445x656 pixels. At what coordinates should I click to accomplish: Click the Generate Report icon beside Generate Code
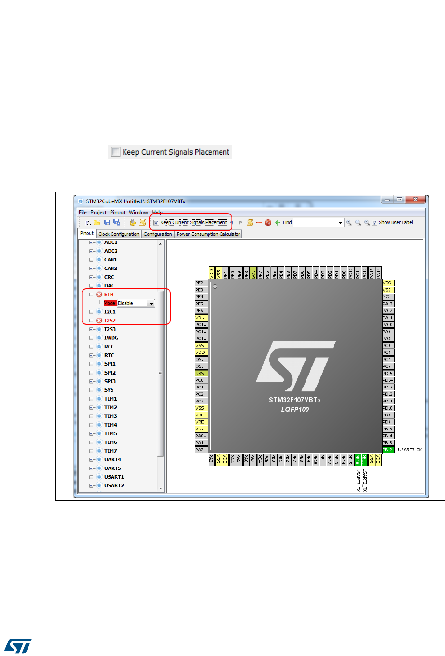coord(142,223)
